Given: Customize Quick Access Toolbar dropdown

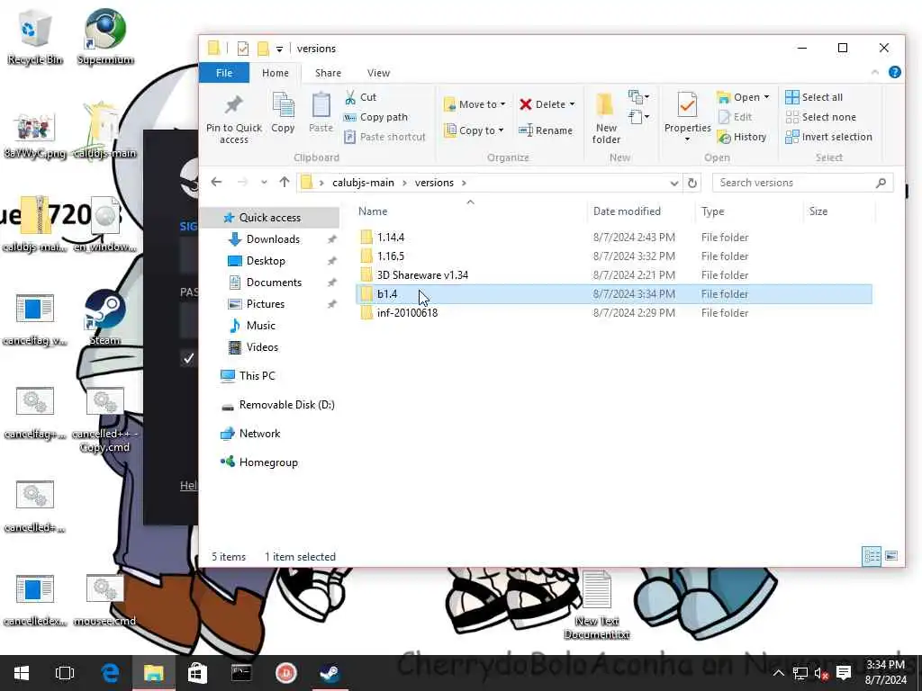Looking at the screenshot, I should 280,49.
